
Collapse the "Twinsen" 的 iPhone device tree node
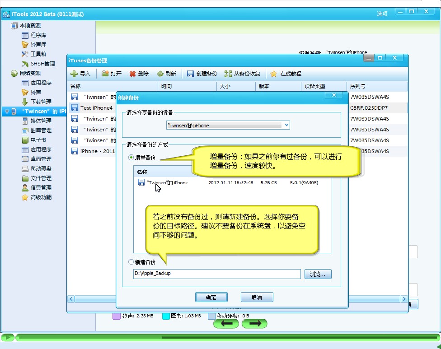pyautogui.click(x=7, y=112)
